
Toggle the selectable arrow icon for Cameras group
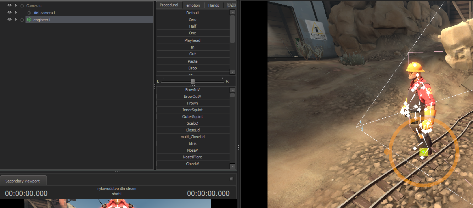pyautogui.click(x=16, y=6)
